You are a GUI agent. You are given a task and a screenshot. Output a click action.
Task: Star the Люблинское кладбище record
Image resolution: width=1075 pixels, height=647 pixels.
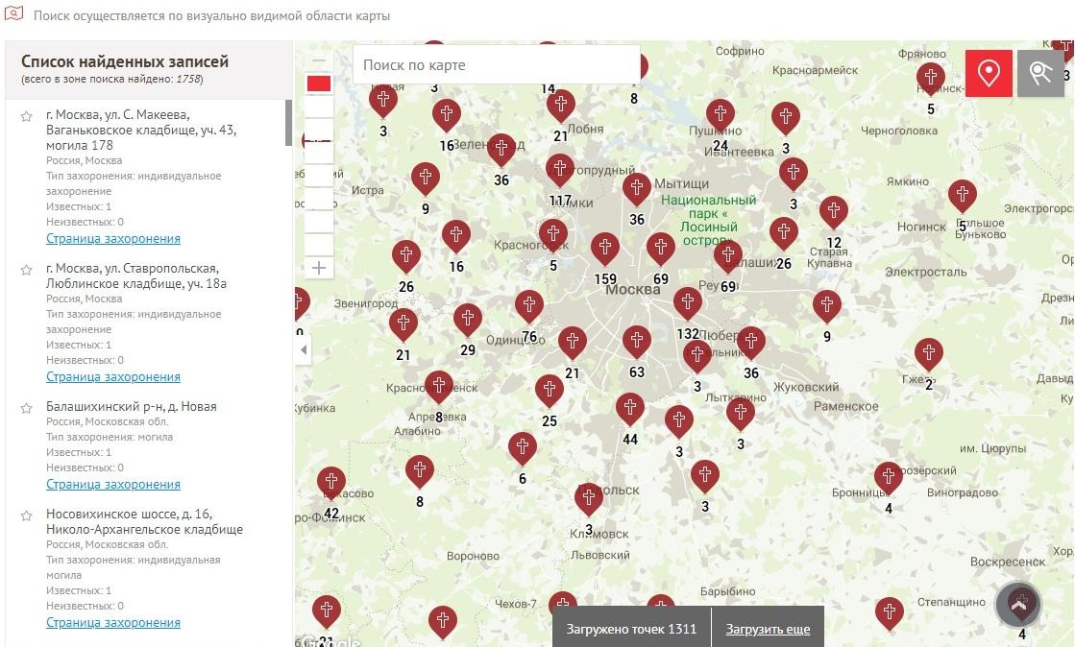tap(26, 270)
